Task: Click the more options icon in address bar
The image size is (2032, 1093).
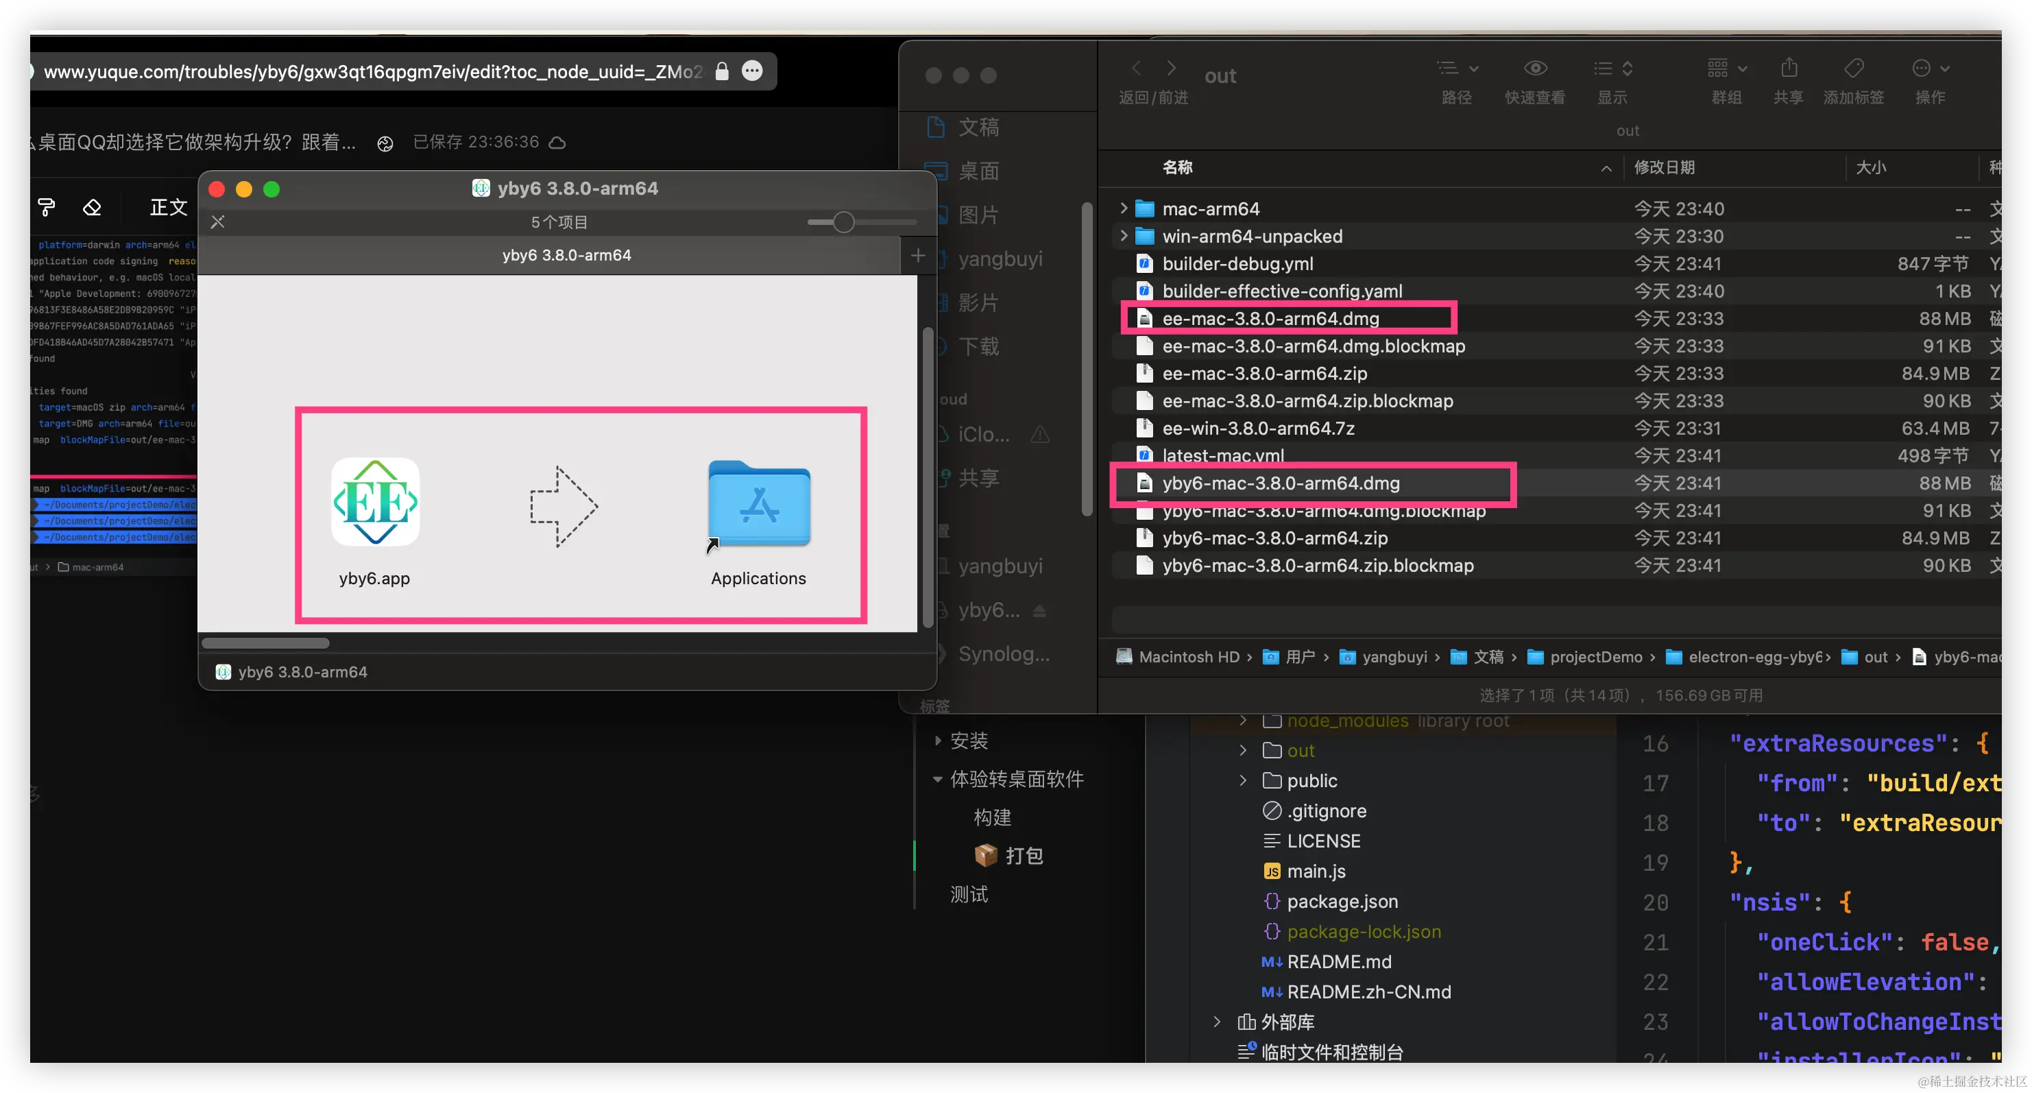Action: [x=752, y=71]
